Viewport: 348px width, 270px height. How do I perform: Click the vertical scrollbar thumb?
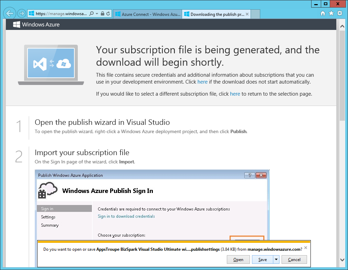[x=342, y=75]
